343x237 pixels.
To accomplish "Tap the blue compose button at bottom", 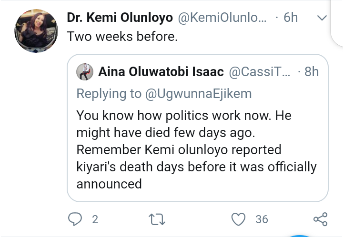I will coord(299,235).
